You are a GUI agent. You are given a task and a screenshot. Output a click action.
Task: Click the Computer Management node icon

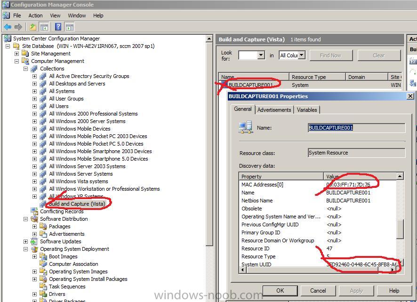click(x=25, y=61)
